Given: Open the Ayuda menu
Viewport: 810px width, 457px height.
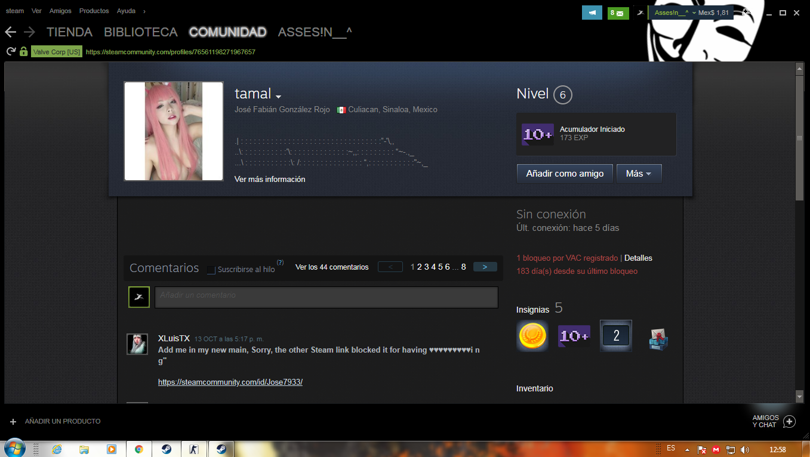Looking at the screenshot, I should 126,11.
